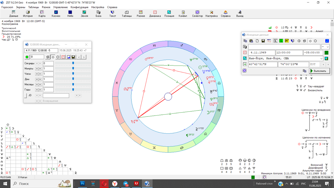Open the Селектор toolbar icon

pyautogui.click(x=197, y=14)
